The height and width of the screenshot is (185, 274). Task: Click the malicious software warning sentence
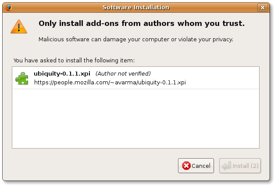[x=135, y=39]
